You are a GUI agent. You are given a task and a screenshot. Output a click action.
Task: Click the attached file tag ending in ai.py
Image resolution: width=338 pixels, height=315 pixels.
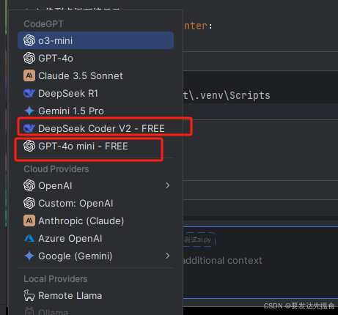[x=199, y=240]
